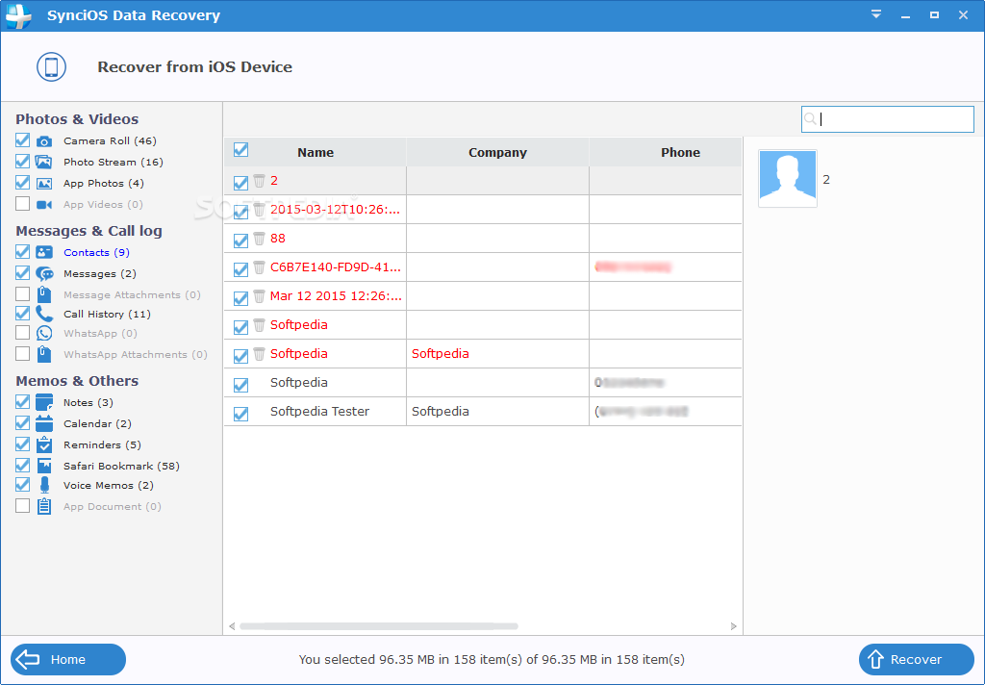The image size is (985, 685).
Task: Open the Camera Roll (46) category
Action: click(x=110, y=141)
